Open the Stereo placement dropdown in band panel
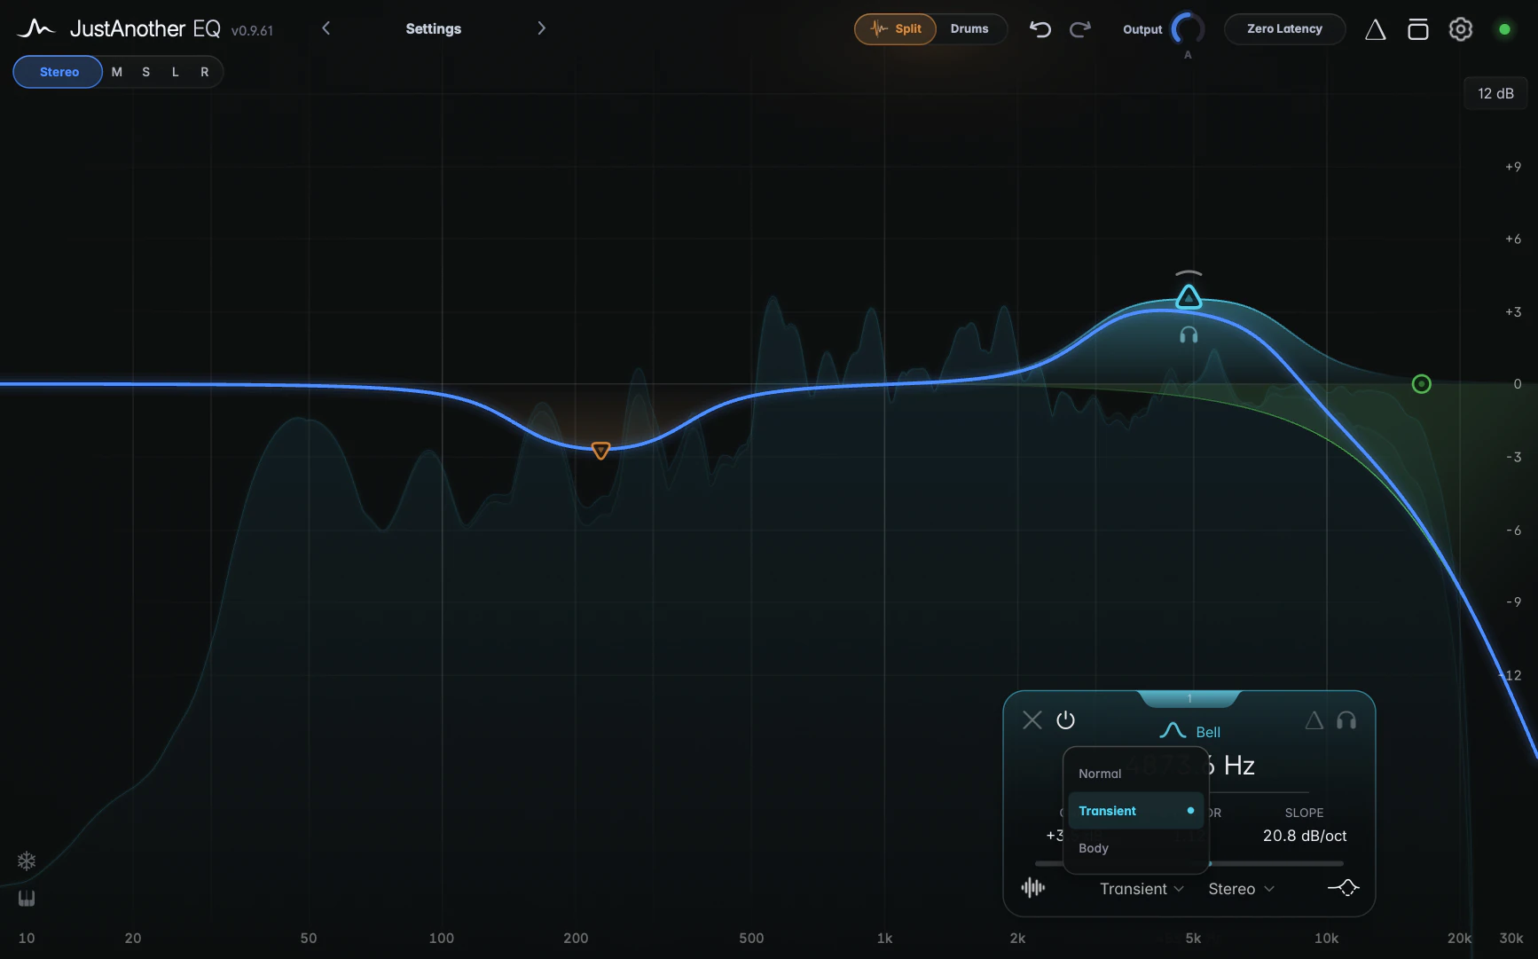This screenshot has height=959, width=1538. click(x=1241, y=889)
